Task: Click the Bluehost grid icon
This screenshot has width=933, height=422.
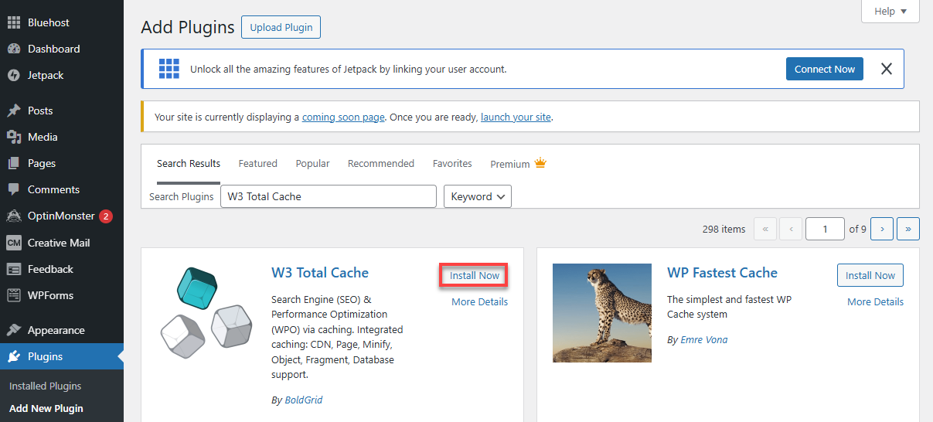Action: (x=14, y=22)
